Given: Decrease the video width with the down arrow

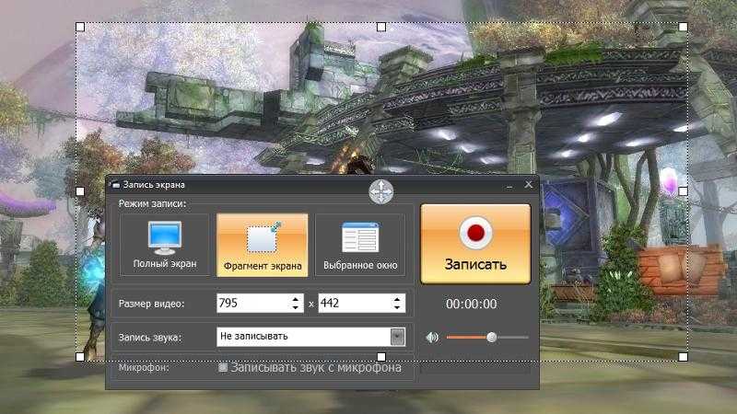Looking at the screenshot, I should coord(295,307).
